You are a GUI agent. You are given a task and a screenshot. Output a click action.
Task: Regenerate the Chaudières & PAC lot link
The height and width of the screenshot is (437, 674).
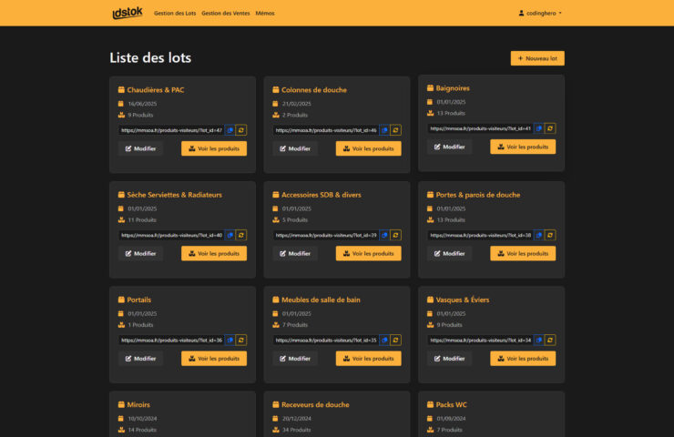click(x=241, y=130)
